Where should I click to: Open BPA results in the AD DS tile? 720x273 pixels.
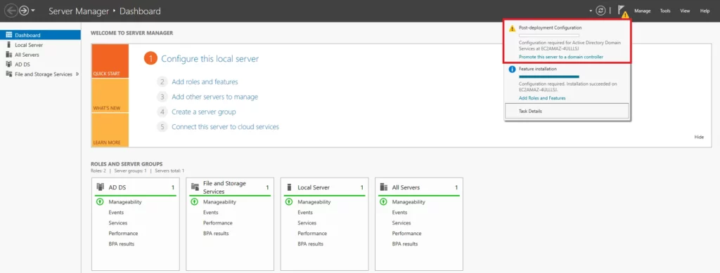point(122,244)
